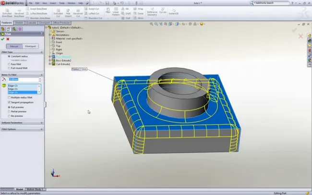
Task: Select the Lofted Boss/Base tool
Action: tap(36, 13)
